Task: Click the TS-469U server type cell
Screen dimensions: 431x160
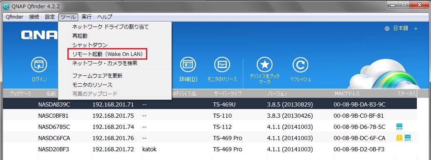Action: (x=224, y=104)
